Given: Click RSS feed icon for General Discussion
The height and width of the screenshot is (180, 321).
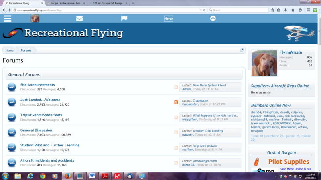Looking at the screenshot, I should pos(176,132).
